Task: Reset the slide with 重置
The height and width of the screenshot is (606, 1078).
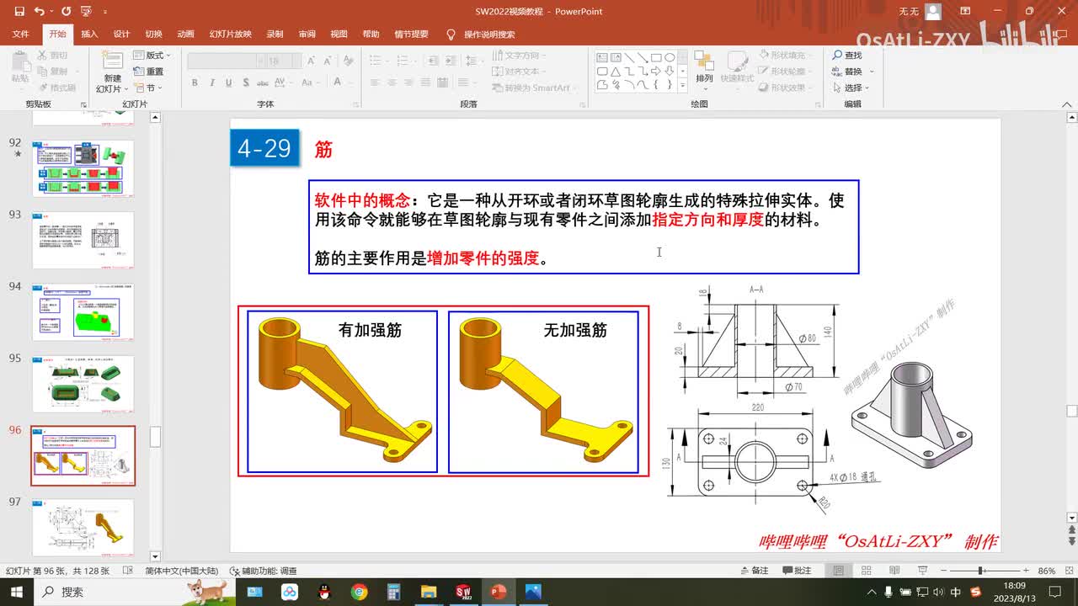Action: 149,72
